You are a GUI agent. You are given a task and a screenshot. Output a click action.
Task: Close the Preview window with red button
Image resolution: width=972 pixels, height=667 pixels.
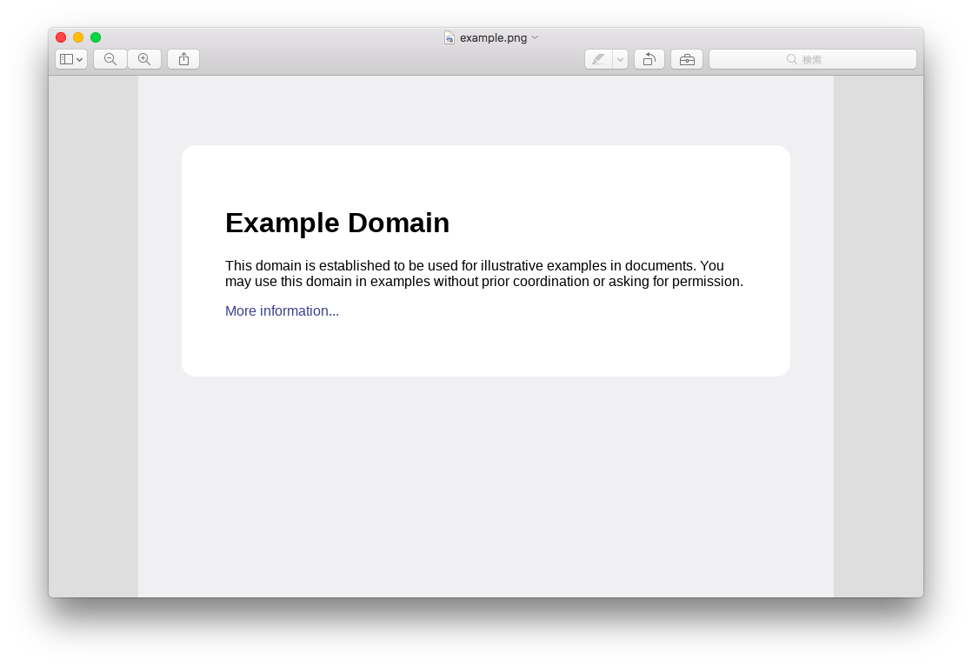point(61,37)
